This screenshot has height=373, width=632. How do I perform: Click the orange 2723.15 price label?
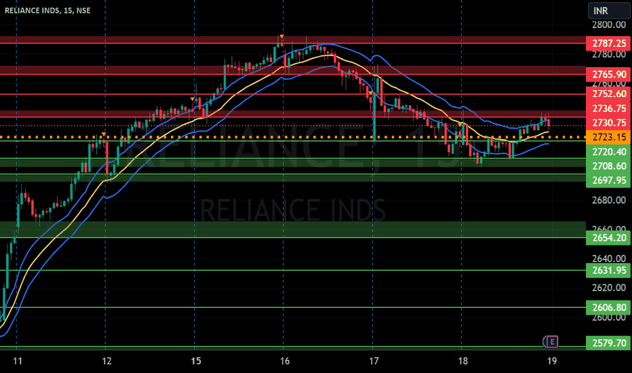point(608,137)
